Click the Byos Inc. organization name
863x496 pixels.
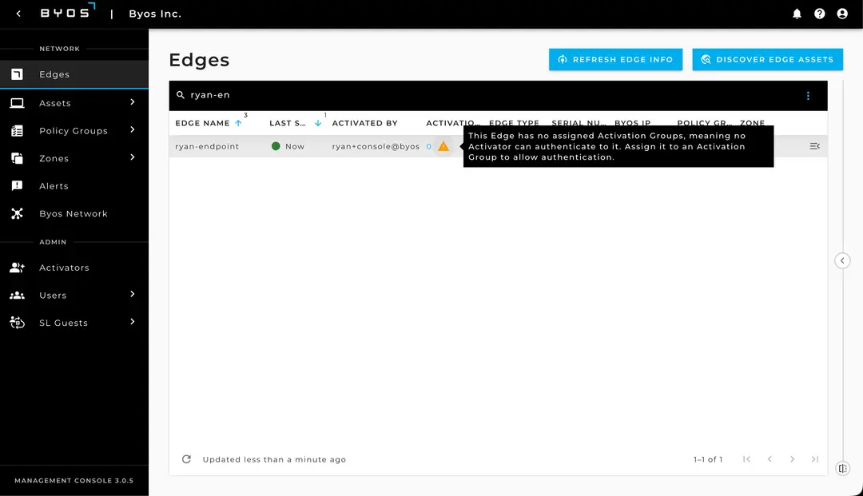(x=155, y=14)
